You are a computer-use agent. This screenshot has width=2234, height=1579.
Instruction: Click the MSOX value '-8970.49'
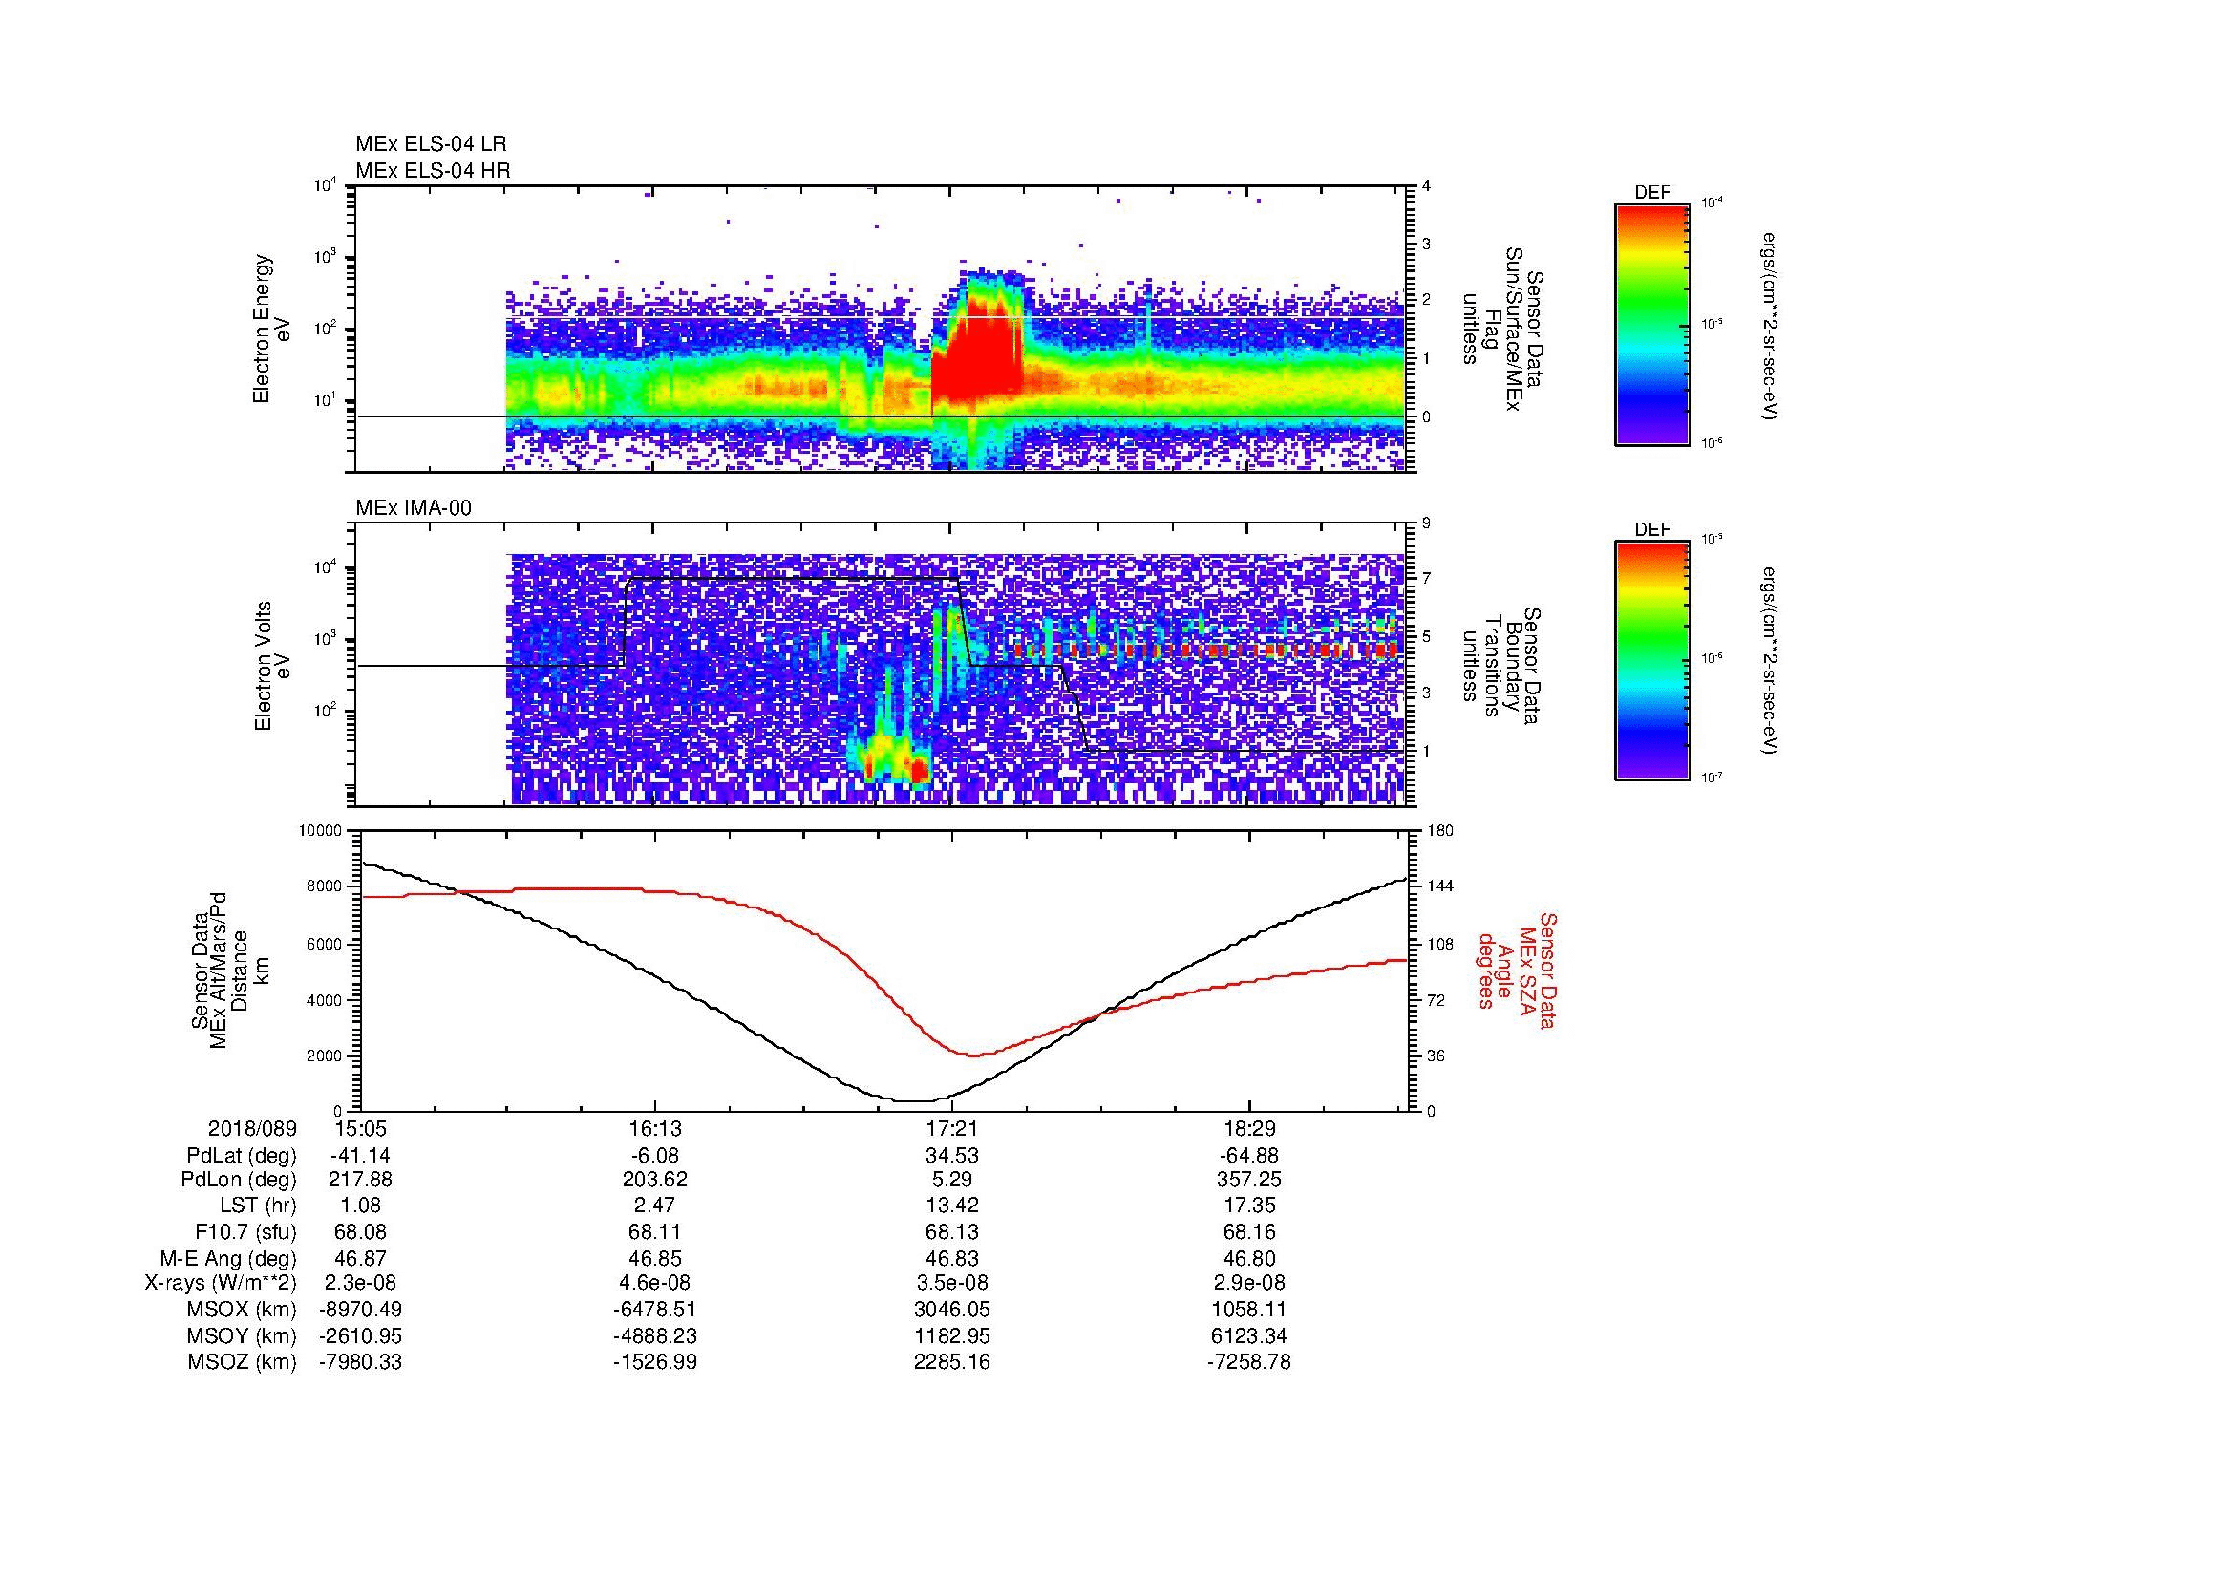pos(361,1310)
